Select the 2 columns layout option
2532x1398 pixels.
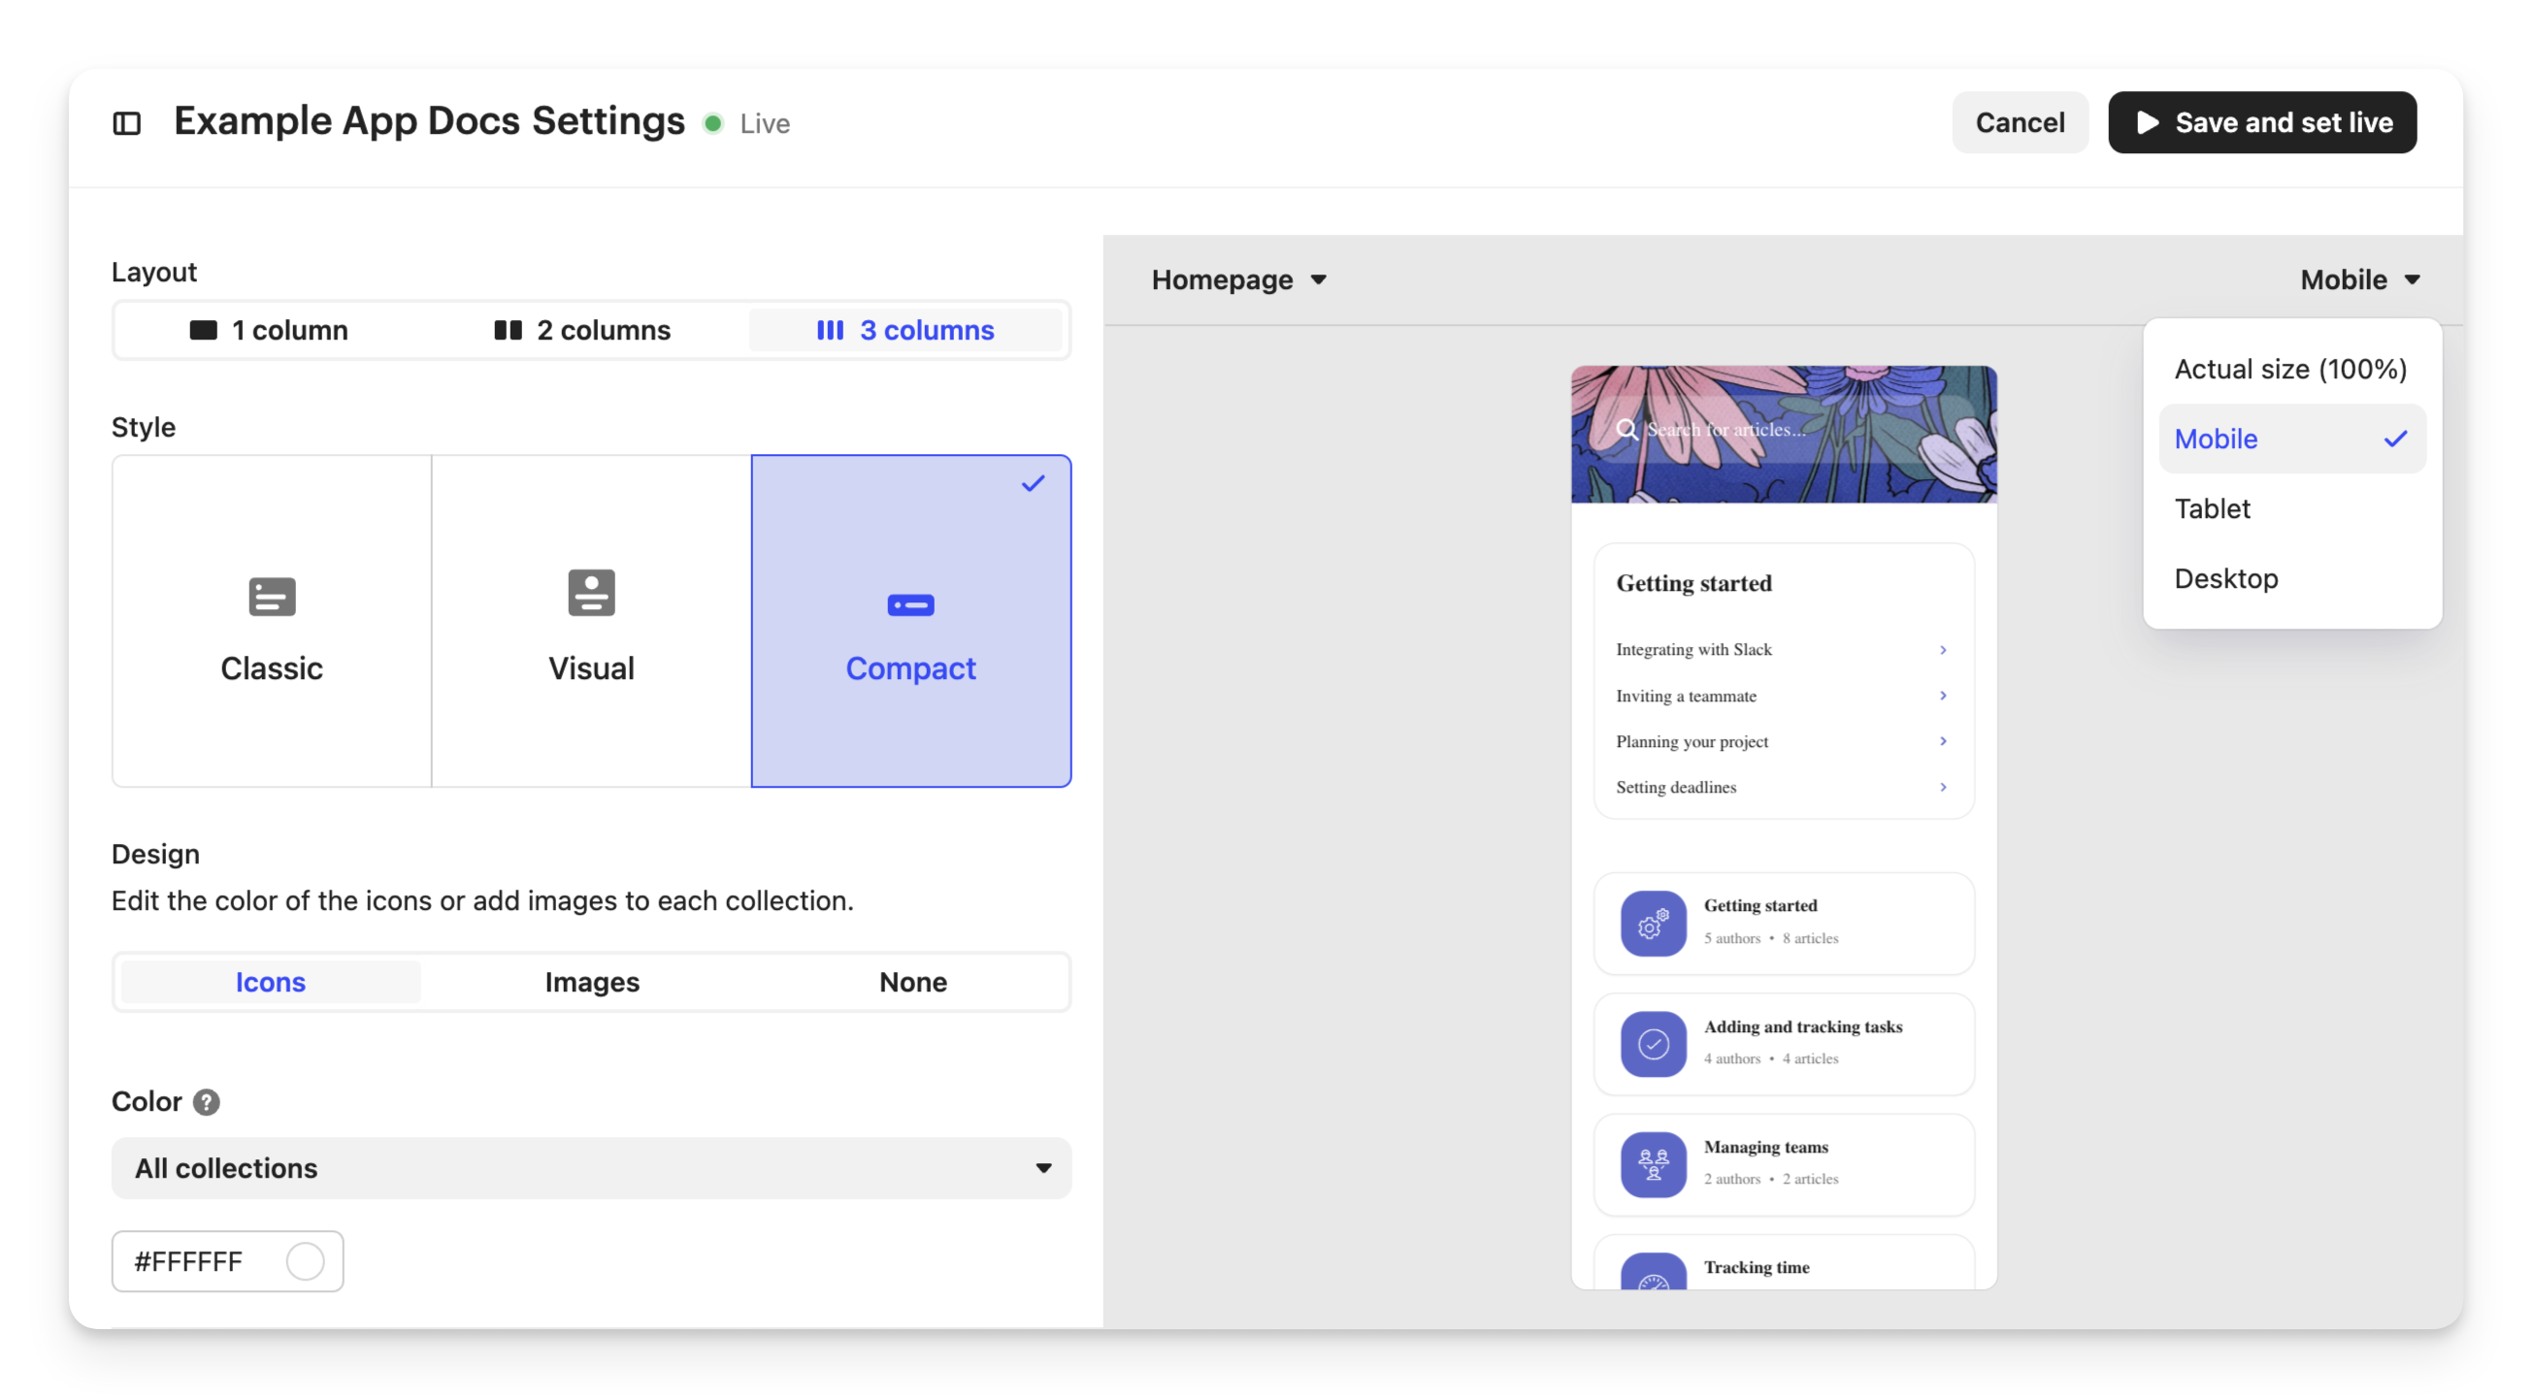(583, 330)
